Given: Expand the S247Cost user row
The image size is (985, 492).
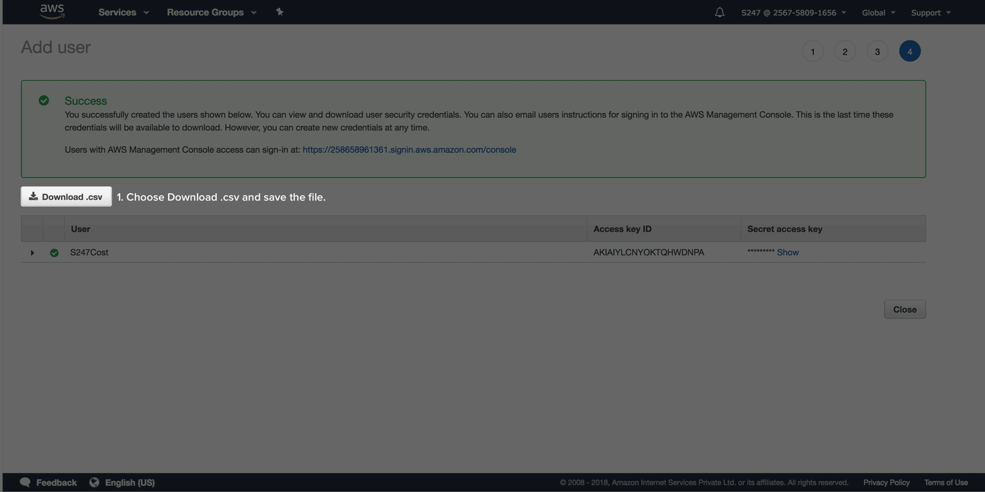Looking at the screenshot, I should point(32,253).
